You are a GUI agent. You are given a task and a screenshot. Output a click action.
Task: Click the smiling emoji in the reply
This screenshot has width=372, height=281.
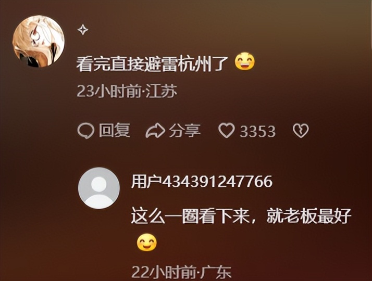click(x=147, y=242)
